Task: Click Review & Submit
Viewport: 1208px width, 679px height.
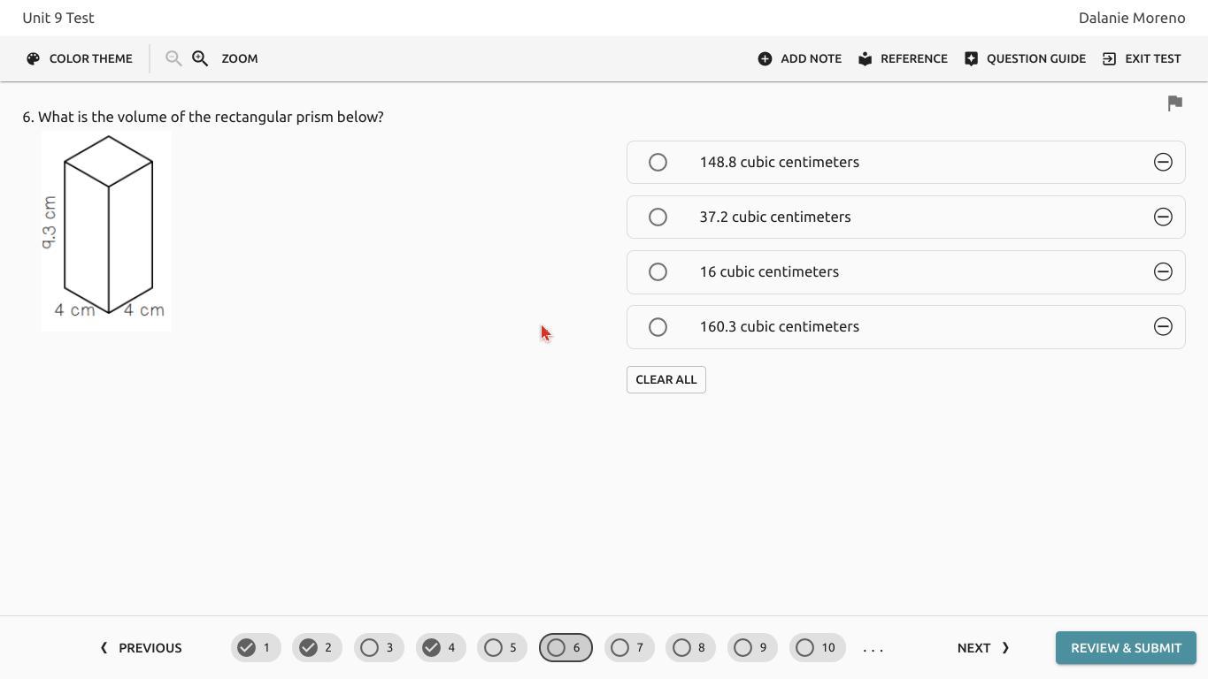Action: pos(1126,648)
